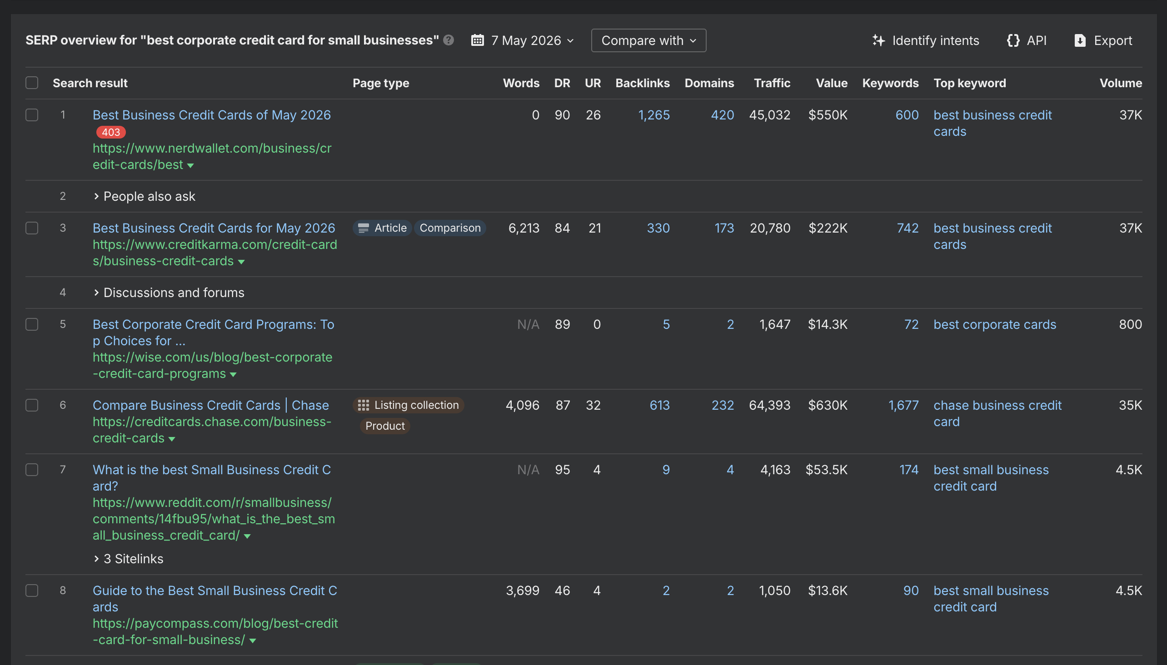
Task: Click domains value 420 for NerdWallet
Action: (x=723, y=114)
